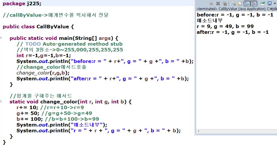
Task: Click Remove Launch icon in console
Action: click(x=218, y=3)
